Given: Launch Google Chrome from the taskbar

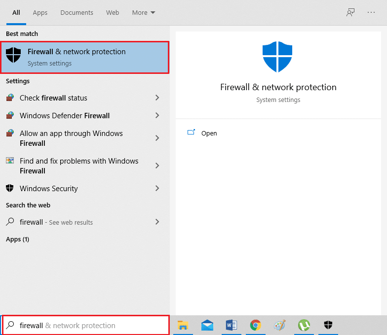Looking at the screenshot, I should [x=255, y=325].
